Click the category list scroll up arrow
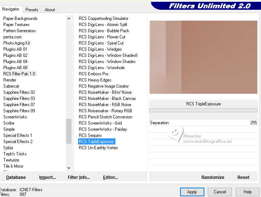This screenshot has width=261, height=197. coord(69,18)
